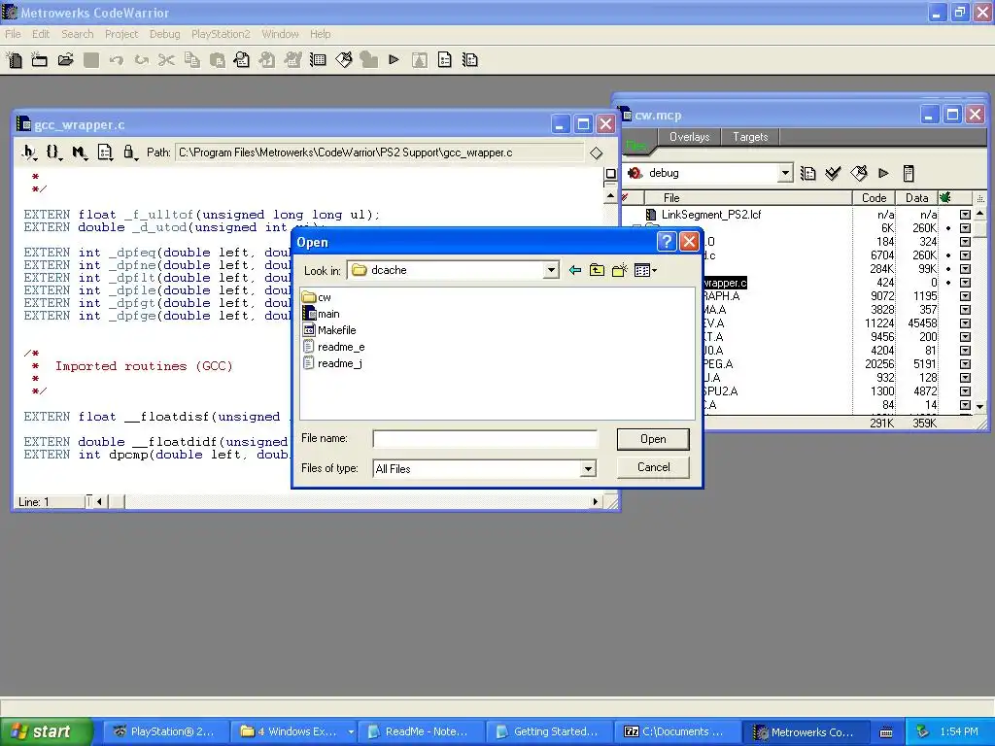The width and height of the screenshot is (995, 746).
Task: Click Data column header in cw.mcp
Action: point(916,198)
